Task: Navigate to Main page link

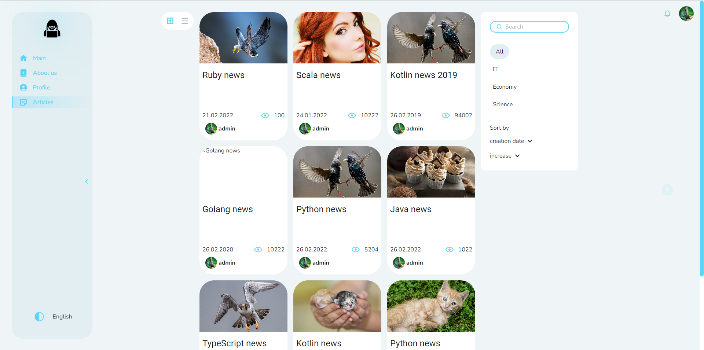Action: point(39,58)
